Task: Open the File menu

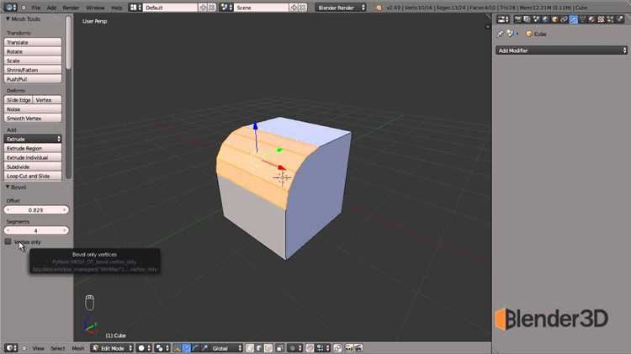Action: click(36, 8)
